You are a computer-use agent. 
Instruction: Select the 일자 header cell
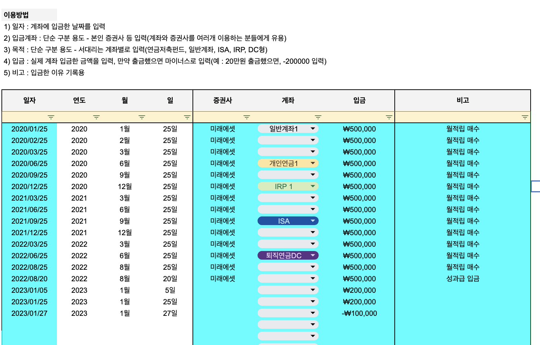30,100
